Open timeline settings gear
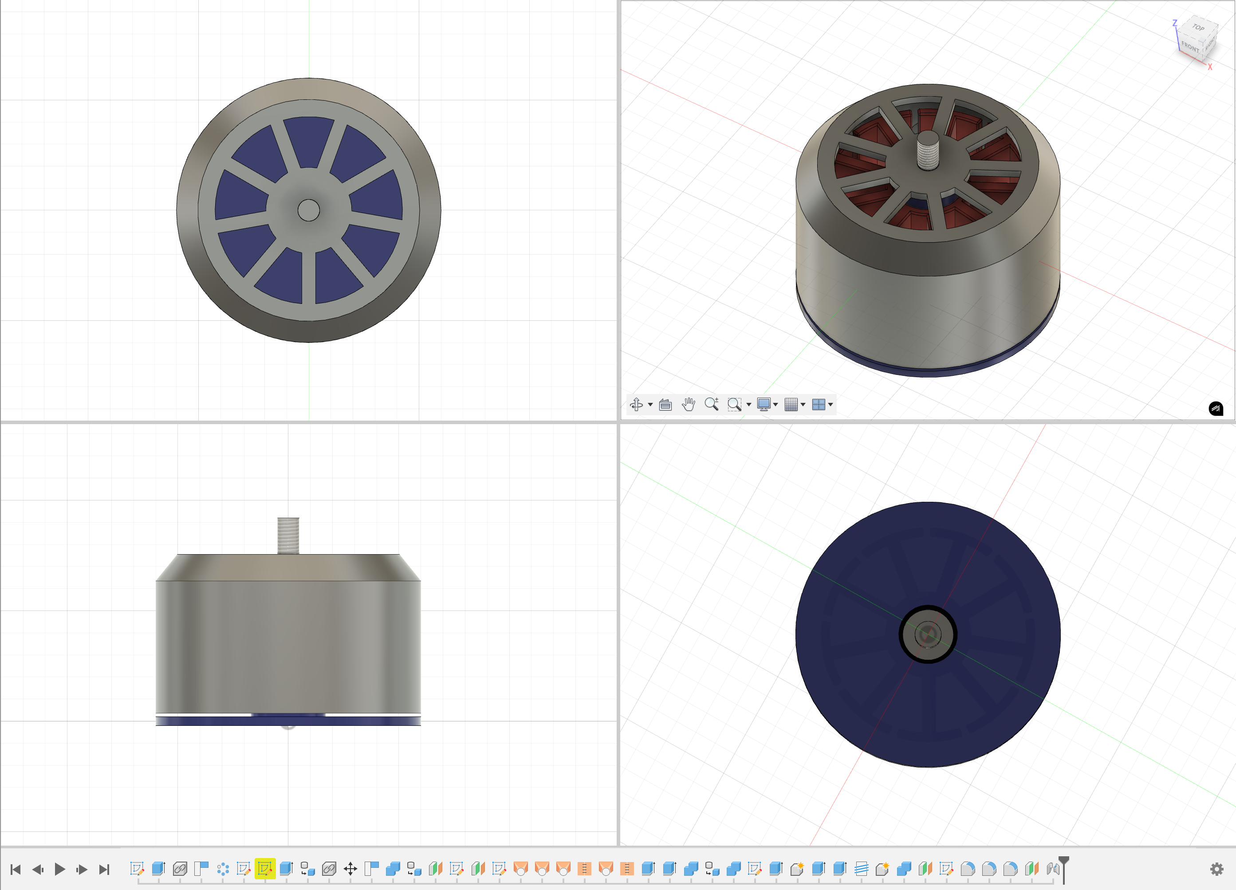The height and width of the screenshot is (890, 1236). coord(1216,869)
